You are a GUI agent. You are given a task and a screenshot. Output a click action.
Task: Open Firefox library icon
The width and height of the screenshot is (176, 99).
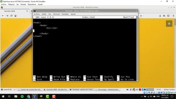164,16
